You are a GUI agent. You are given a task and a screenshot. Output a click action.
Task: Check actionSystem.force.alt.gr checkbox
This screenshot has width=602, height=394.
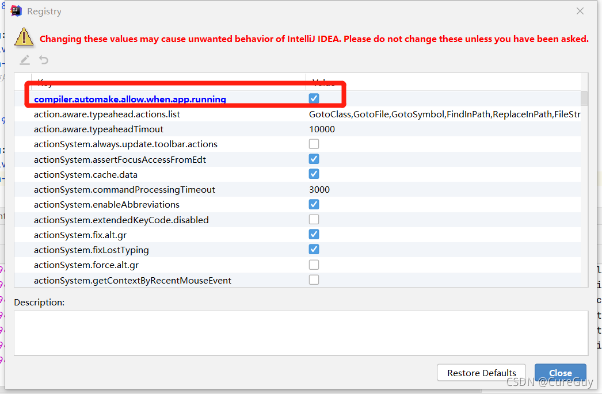coord(314,265)
